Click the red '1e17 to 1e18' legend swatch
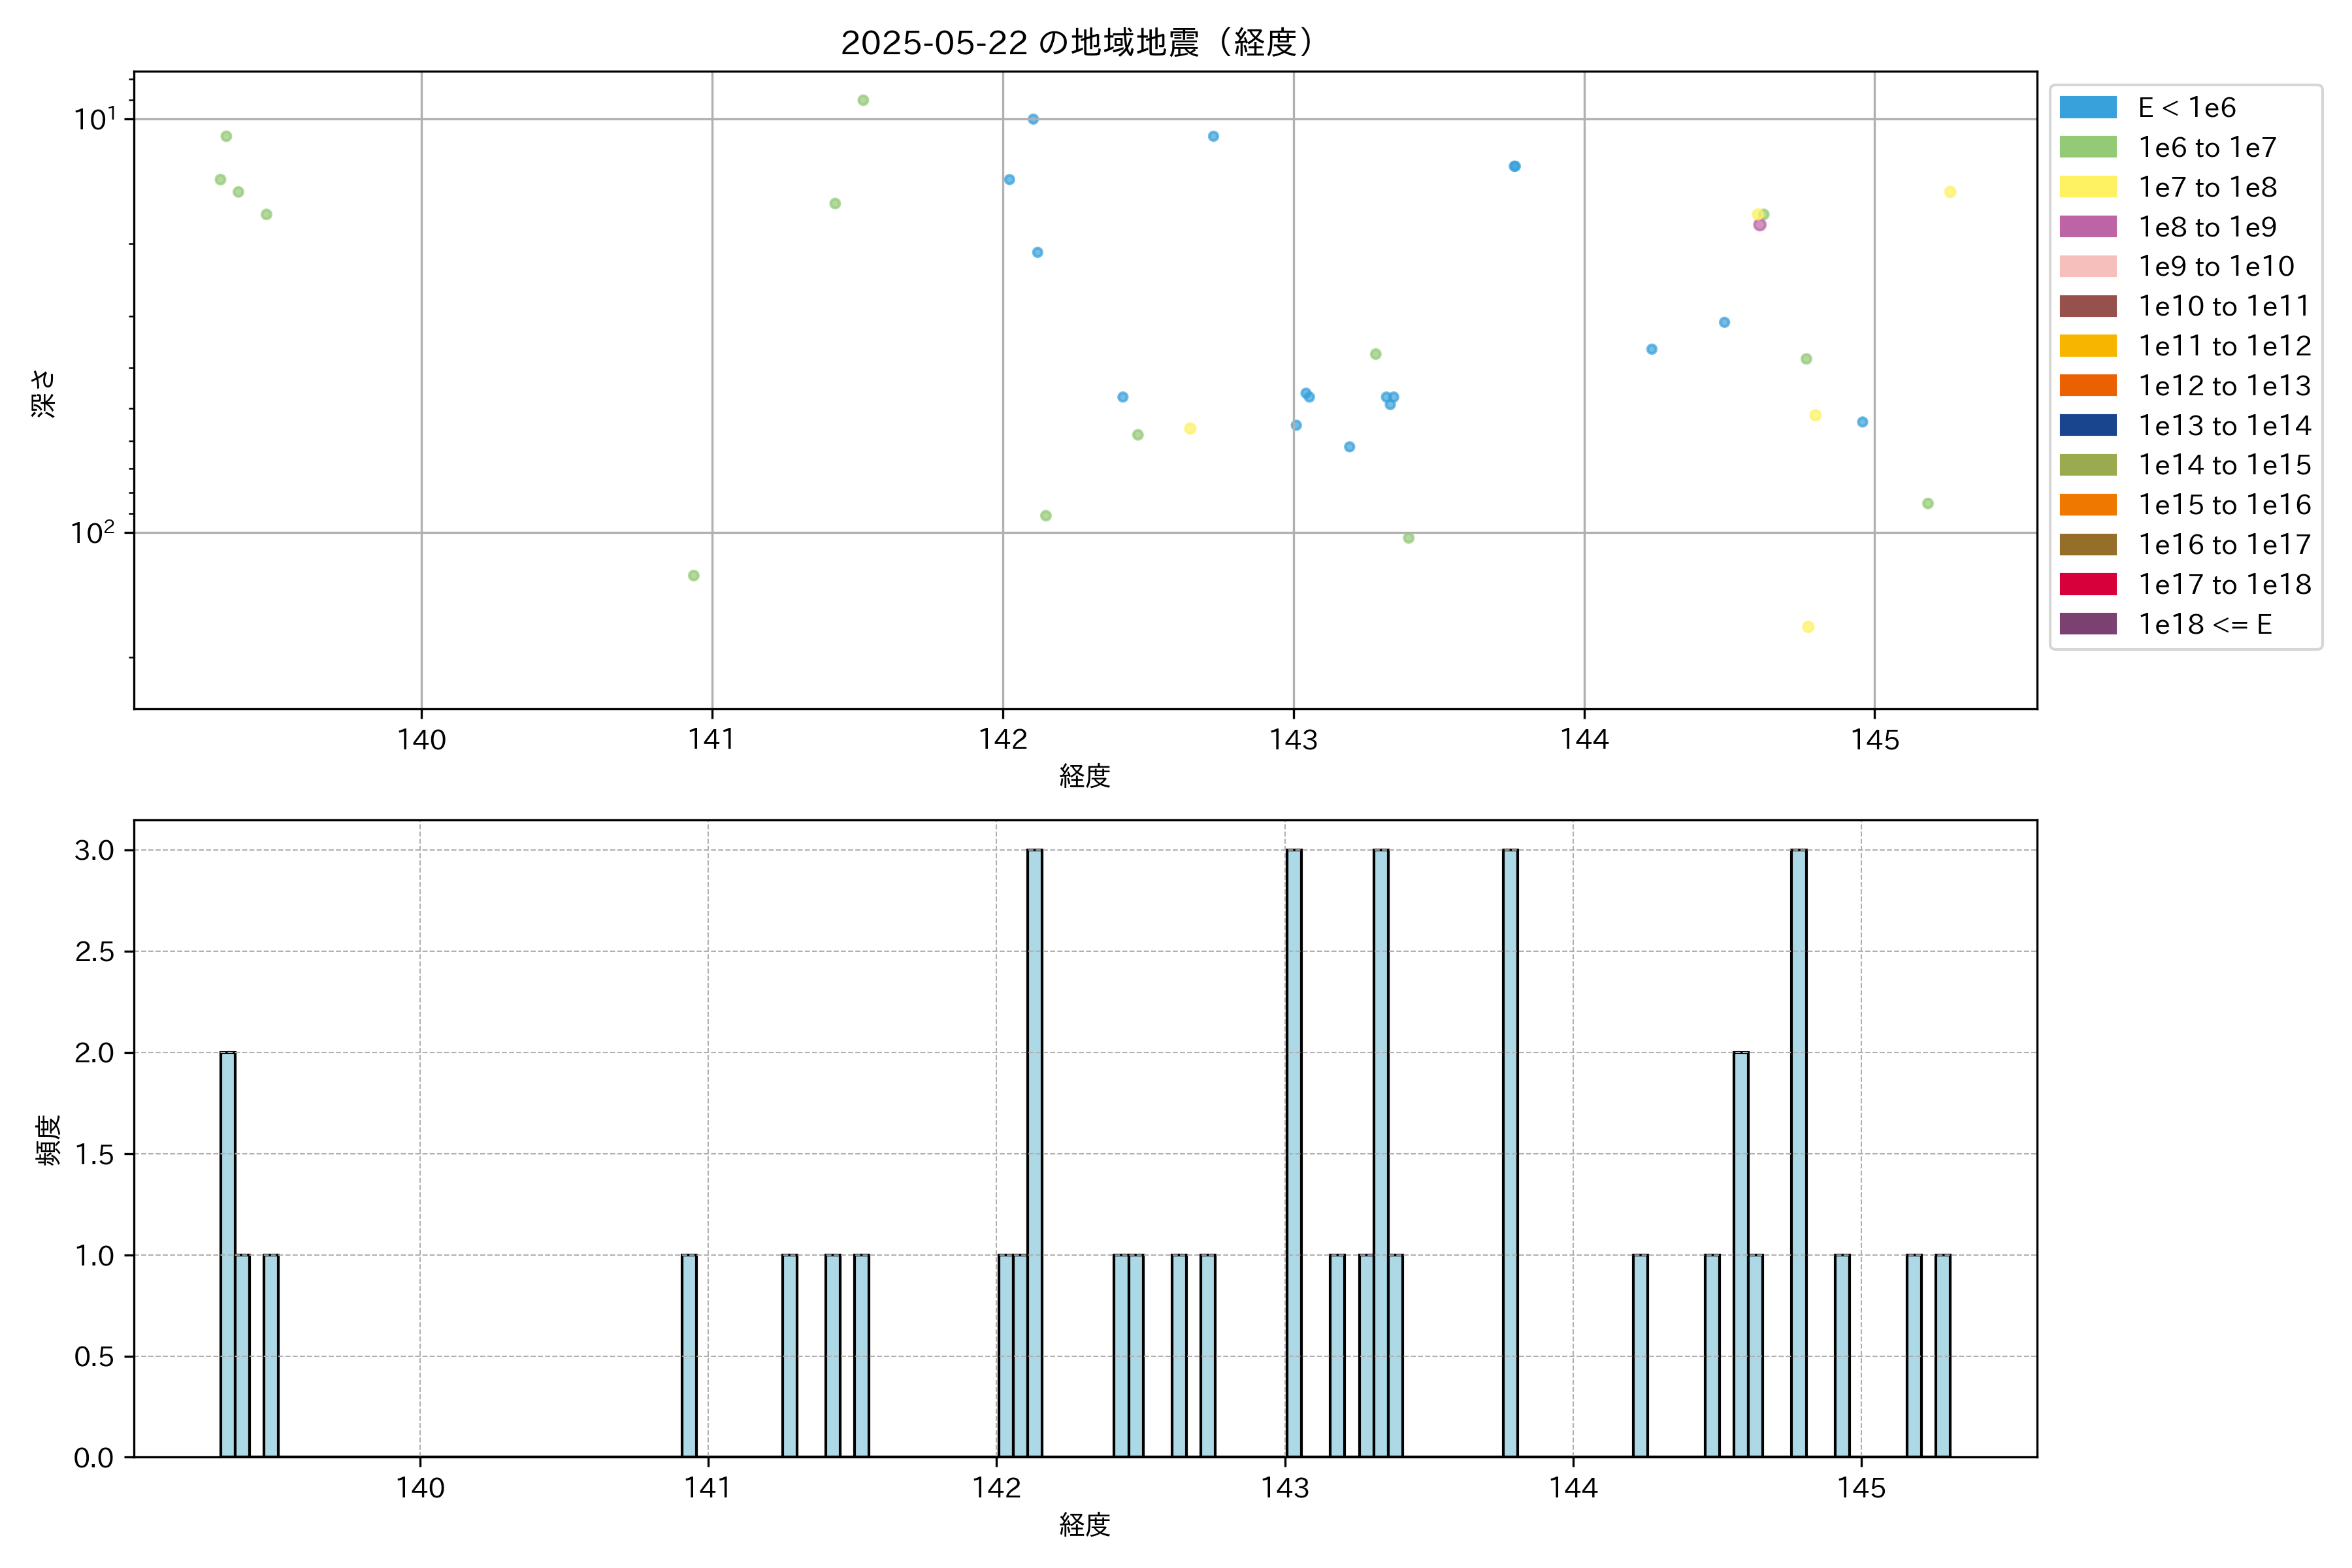The height and width of the screenshot is (1568, 2352). coord(2088,584)
